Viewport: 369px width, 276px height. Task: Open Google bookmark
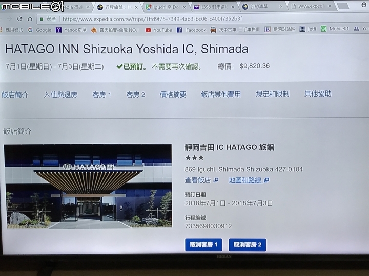[39, 30]
